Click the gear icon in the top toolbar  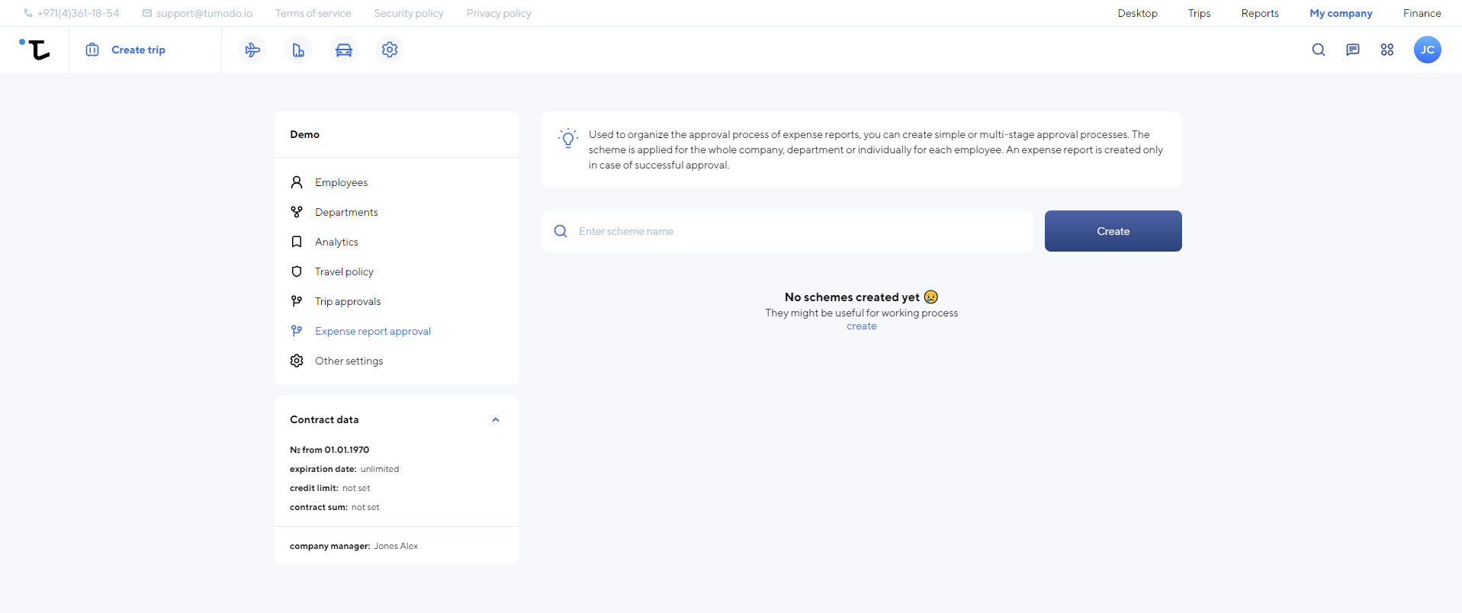[390, 50]
